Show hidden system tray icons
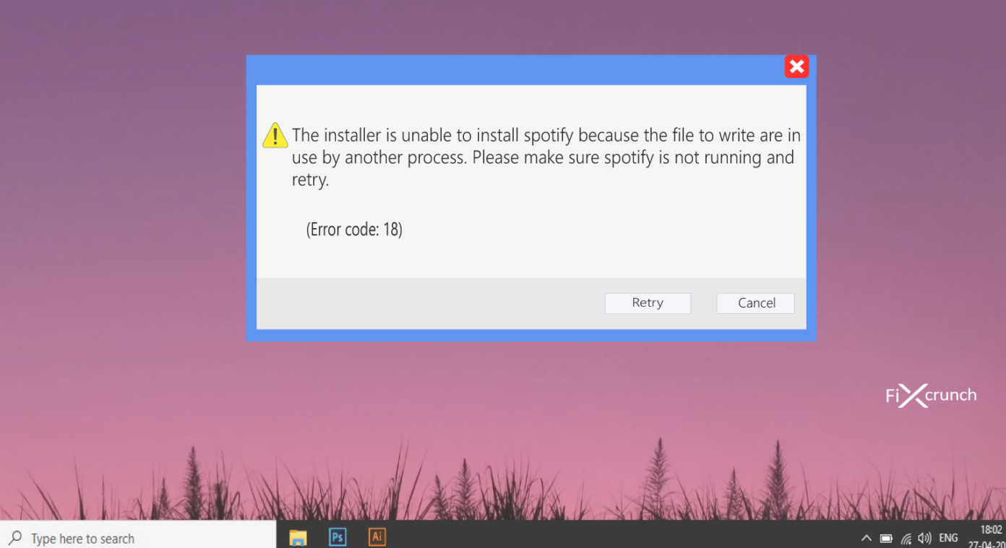This screenshot has height=548, width=1006. [867, 538]
